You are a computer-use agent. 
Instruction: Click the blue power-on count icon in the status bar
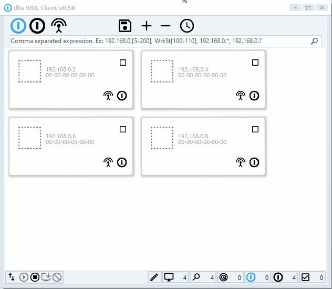[x=251, y=277]
